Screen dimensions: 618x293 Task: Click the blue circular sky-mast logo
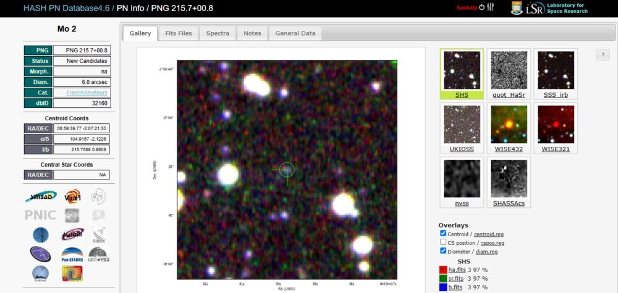41,235
